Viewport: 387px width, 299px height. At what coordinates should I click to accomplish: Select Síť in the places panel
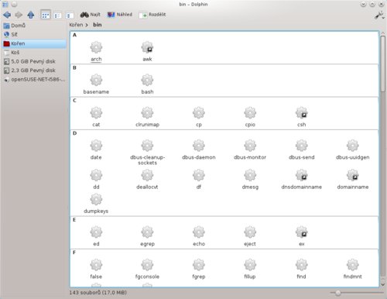(x=34, y=34)
